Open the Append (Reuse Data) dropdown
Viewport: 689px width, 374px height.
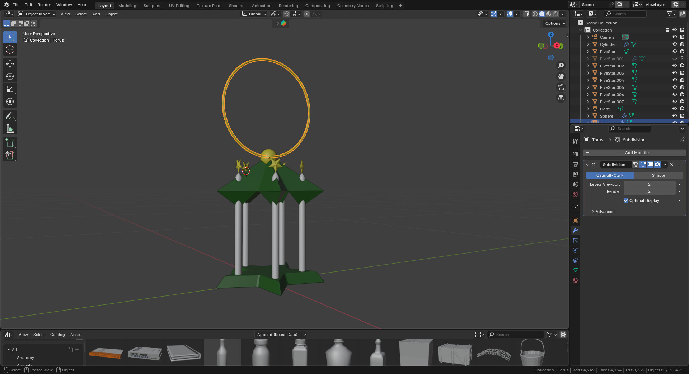pos(281,335)
